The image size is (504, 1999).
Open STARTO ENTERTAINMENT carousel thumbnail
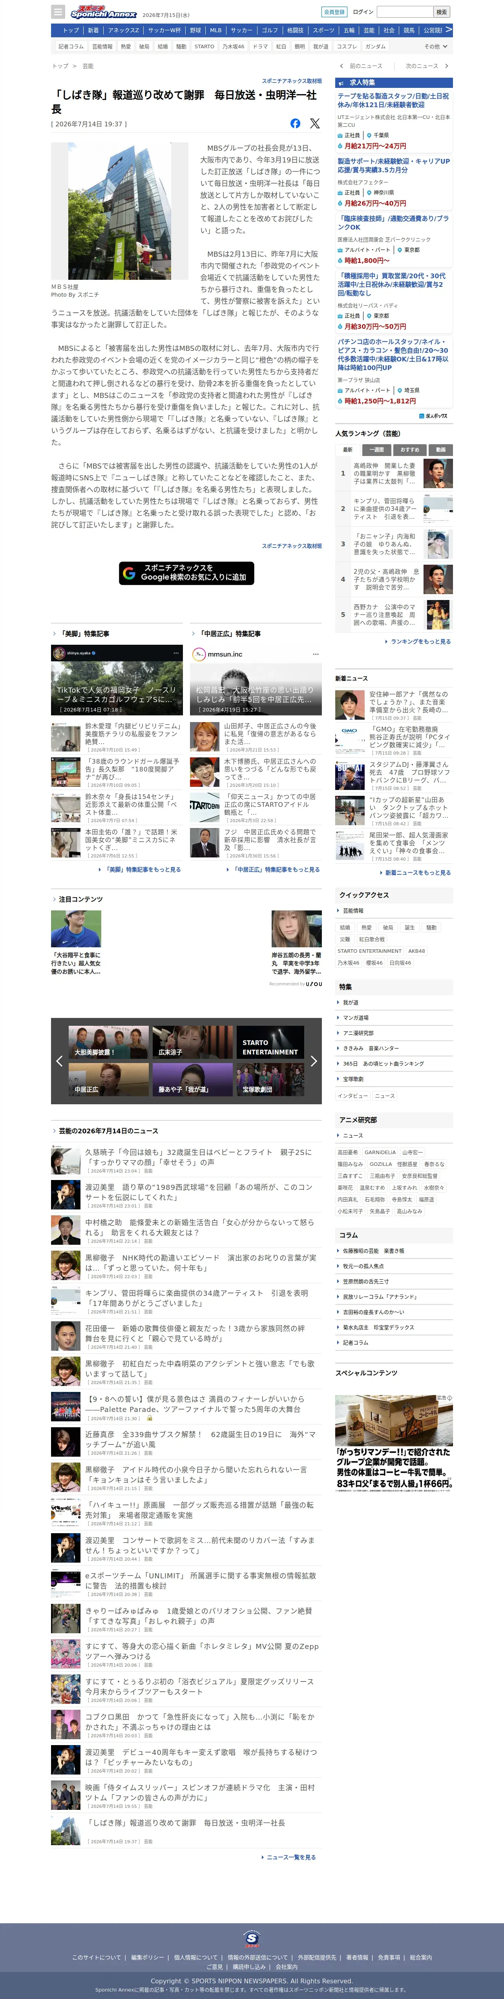tap(270, 1042)
